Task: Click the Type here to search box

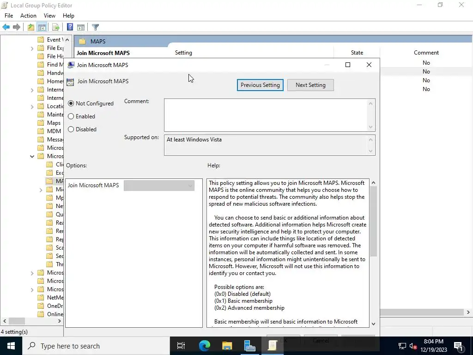Action: pyautogui.click(x=96, y=346)
